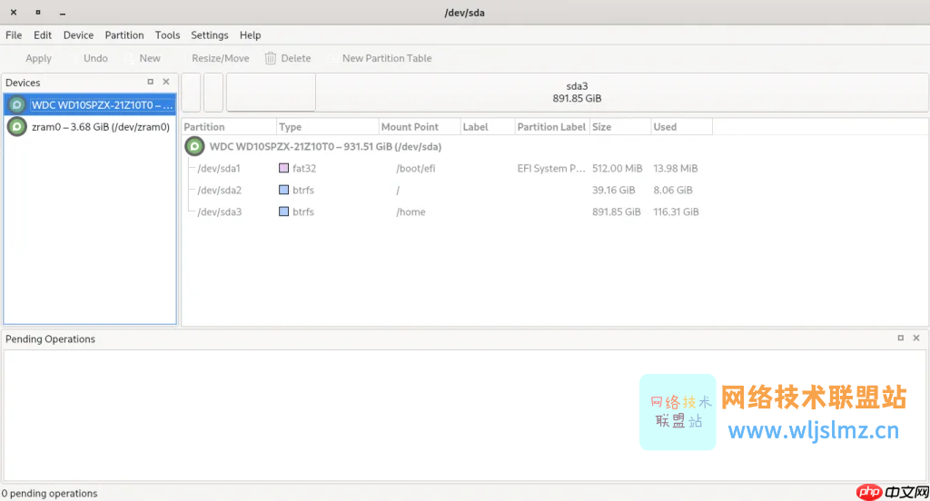The height and width of the screenshot is (501, 930).
Task: Click New Partition Table button
Action: 380,58
